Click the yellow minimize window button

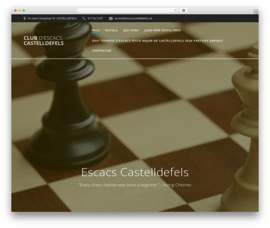(19, 11)
